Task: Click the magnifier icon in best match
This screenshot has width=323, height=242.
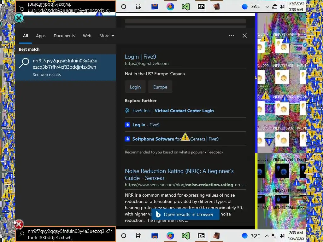Action: 24,63
